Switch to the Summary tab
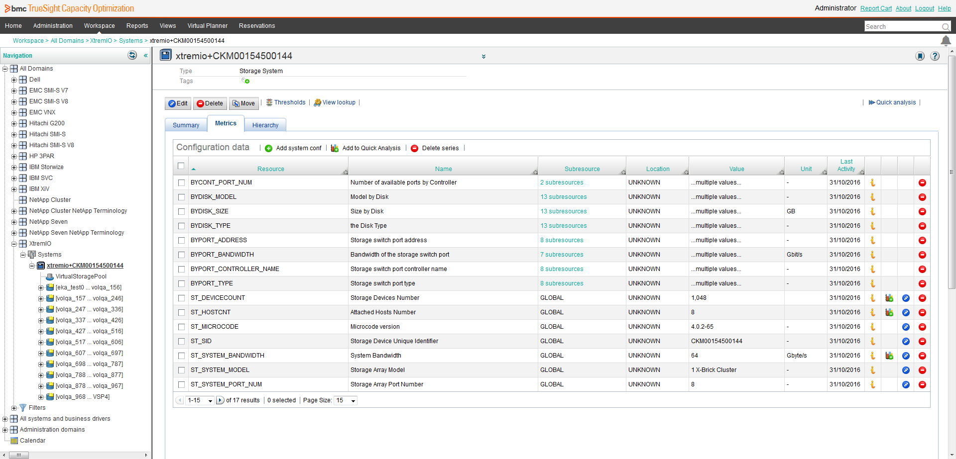The width and height of the screenshot is (956, 459). [x=186, y=125]
